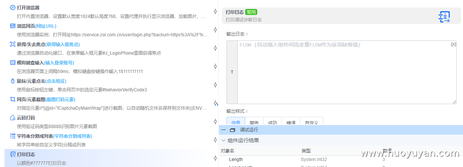Click the description mentioning #behaviorVerifyCode3
This screenshot has width=463, height=167.
click(x=82, y=90)
